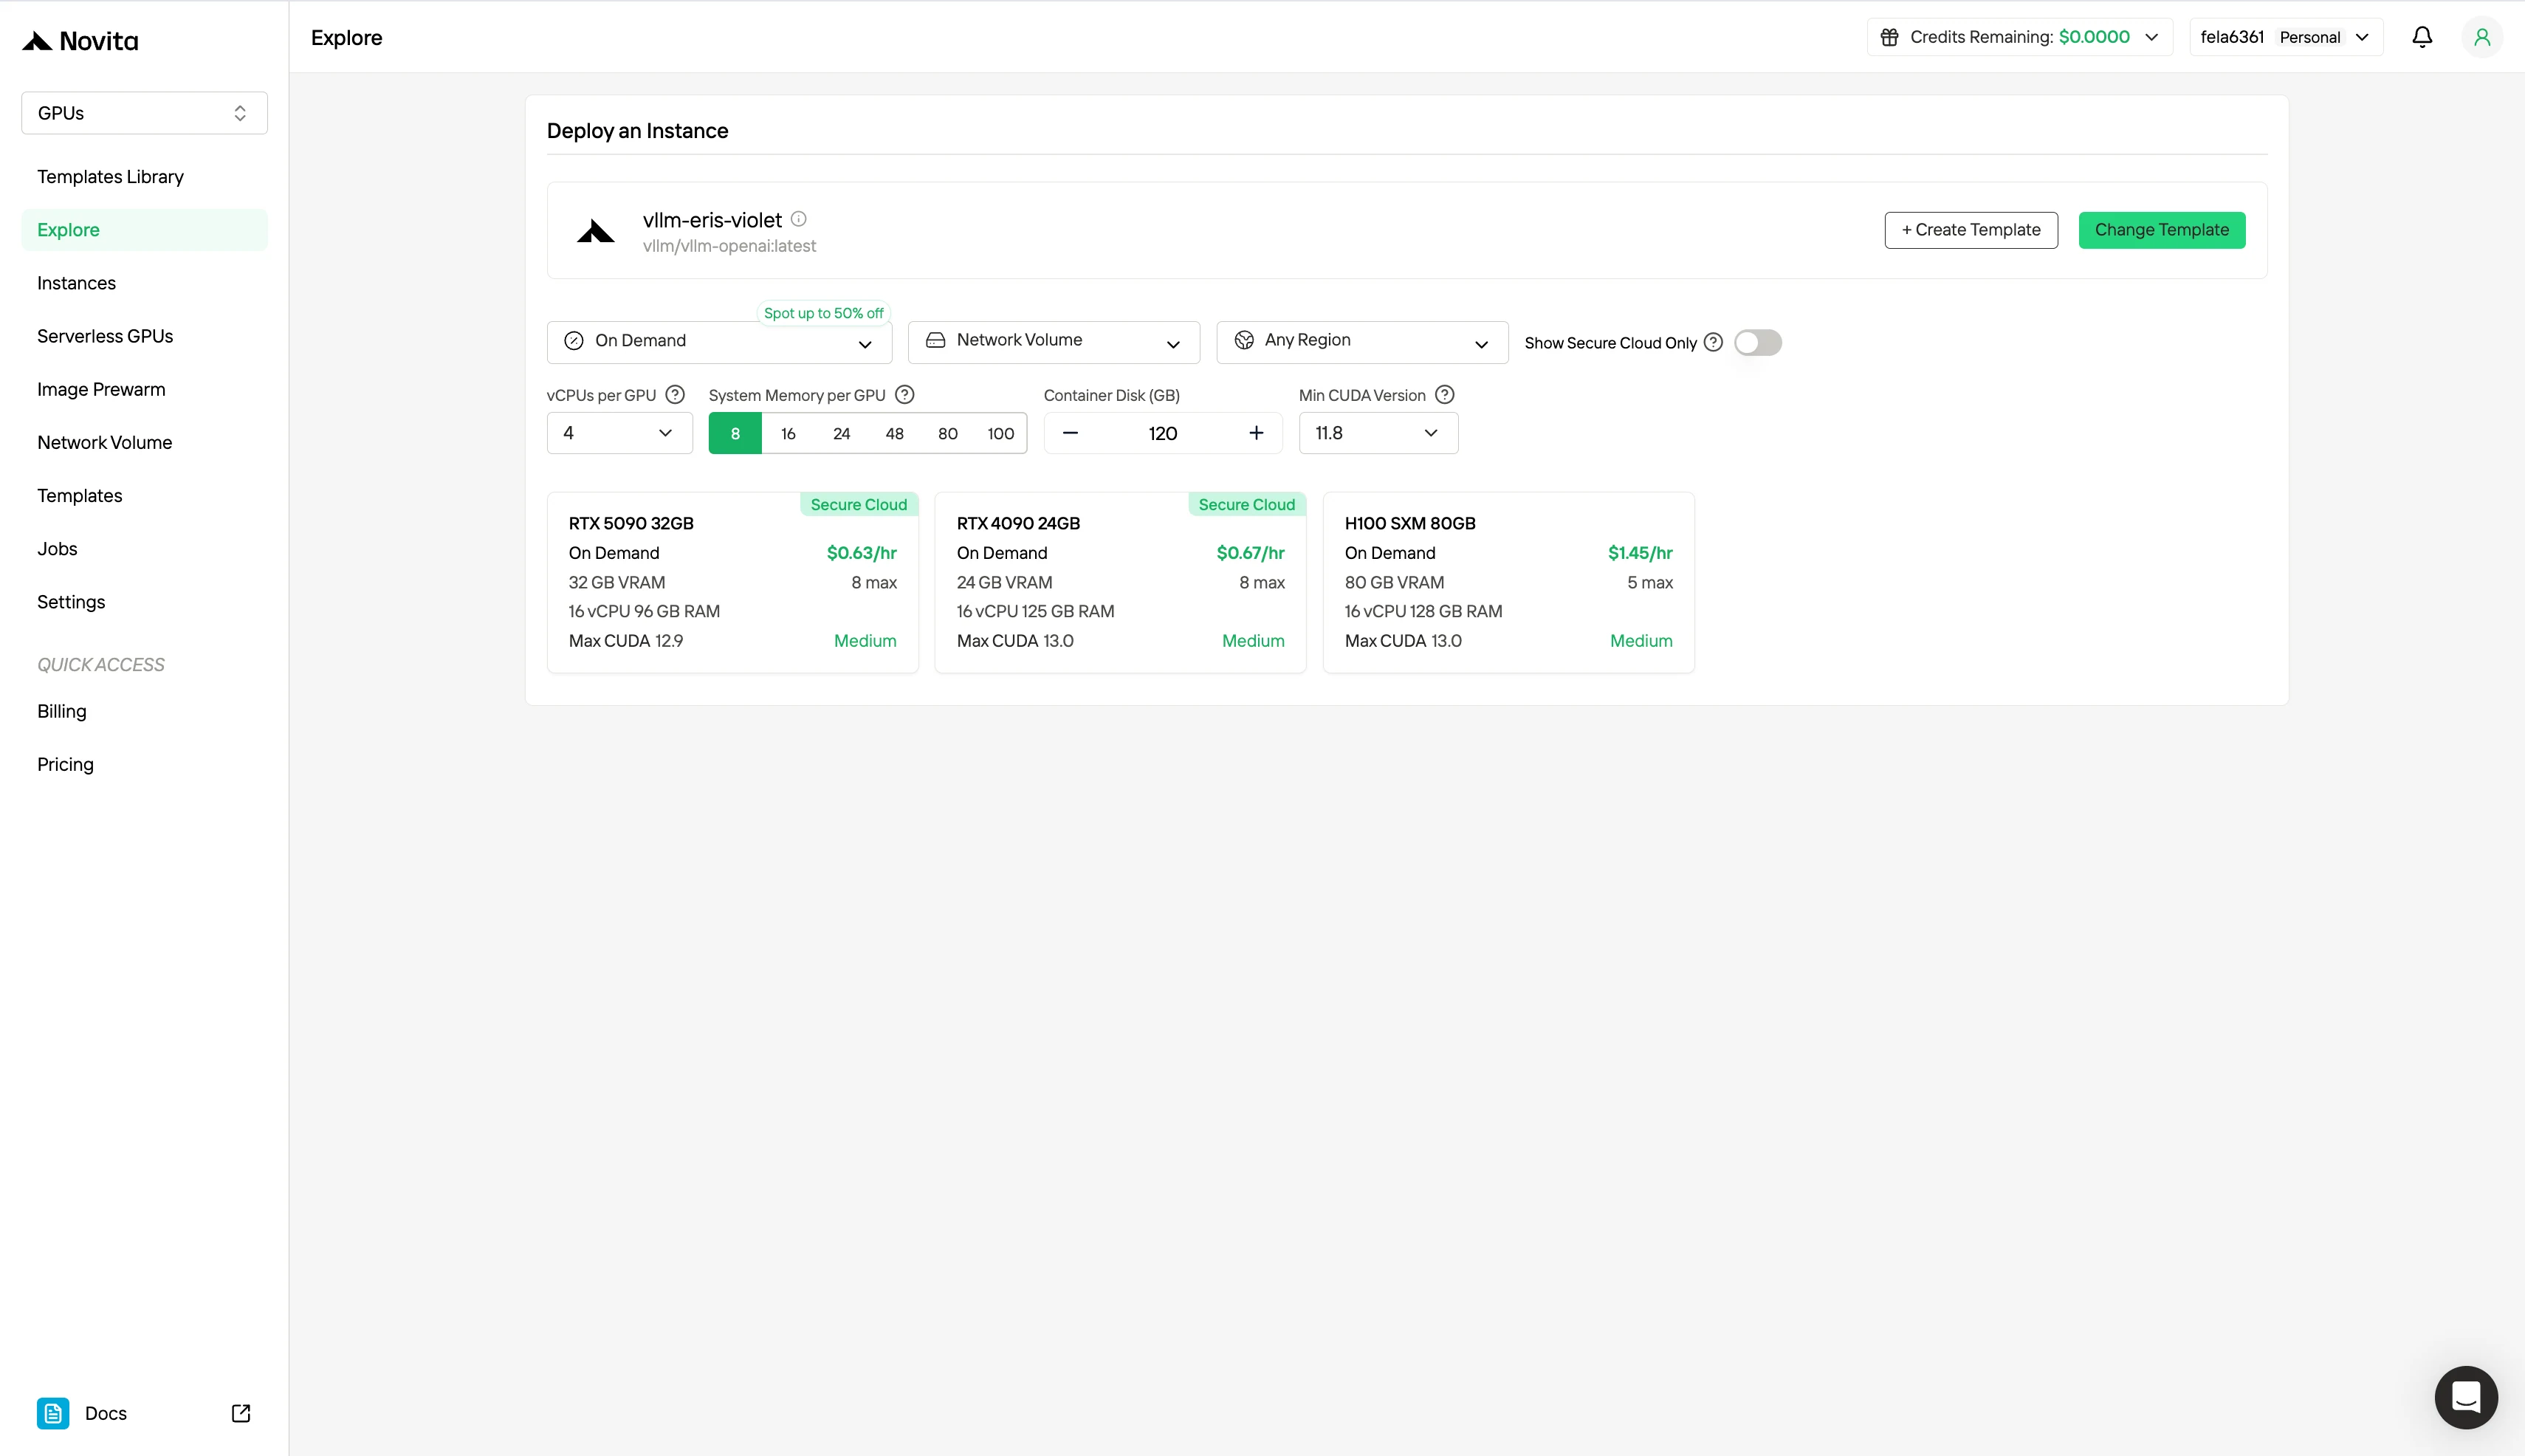
Task: Toggle Show Secure Cloud Only switch
Action: (x=1757, y=342)
